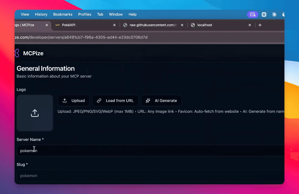Close the localhost tab

coord(250,25)
